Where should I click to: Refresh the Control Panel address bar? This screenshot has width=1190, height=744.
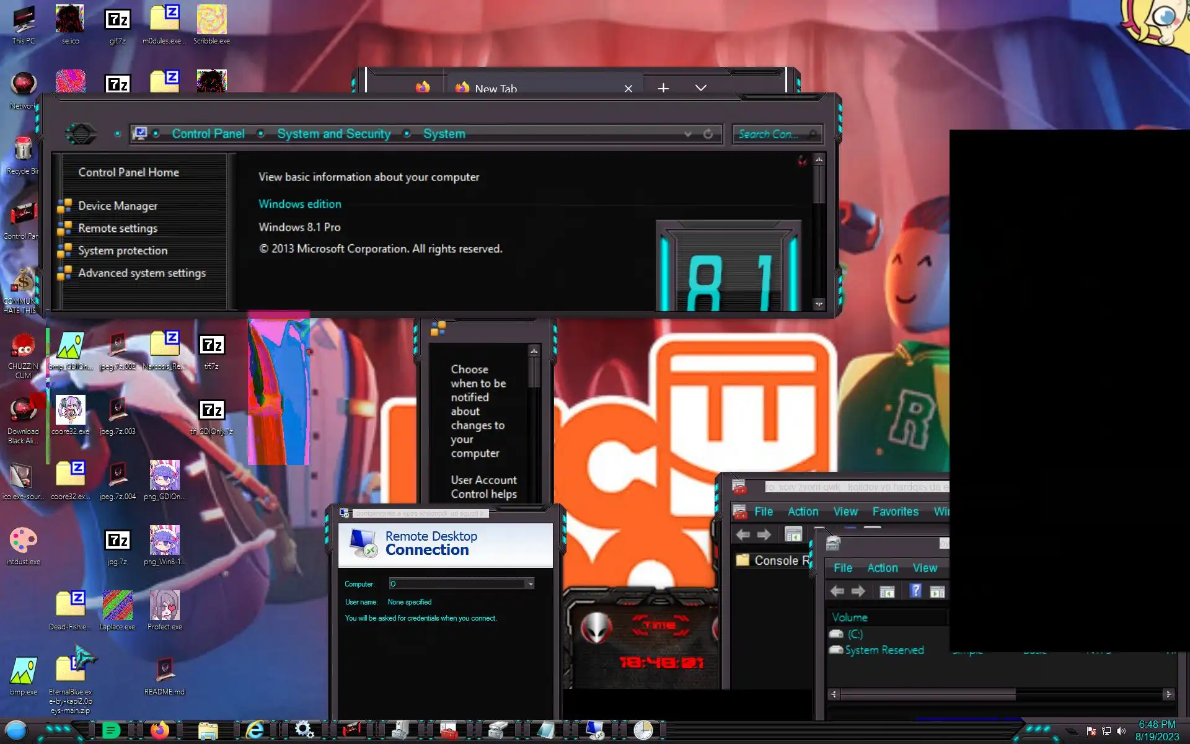[708, 134]
